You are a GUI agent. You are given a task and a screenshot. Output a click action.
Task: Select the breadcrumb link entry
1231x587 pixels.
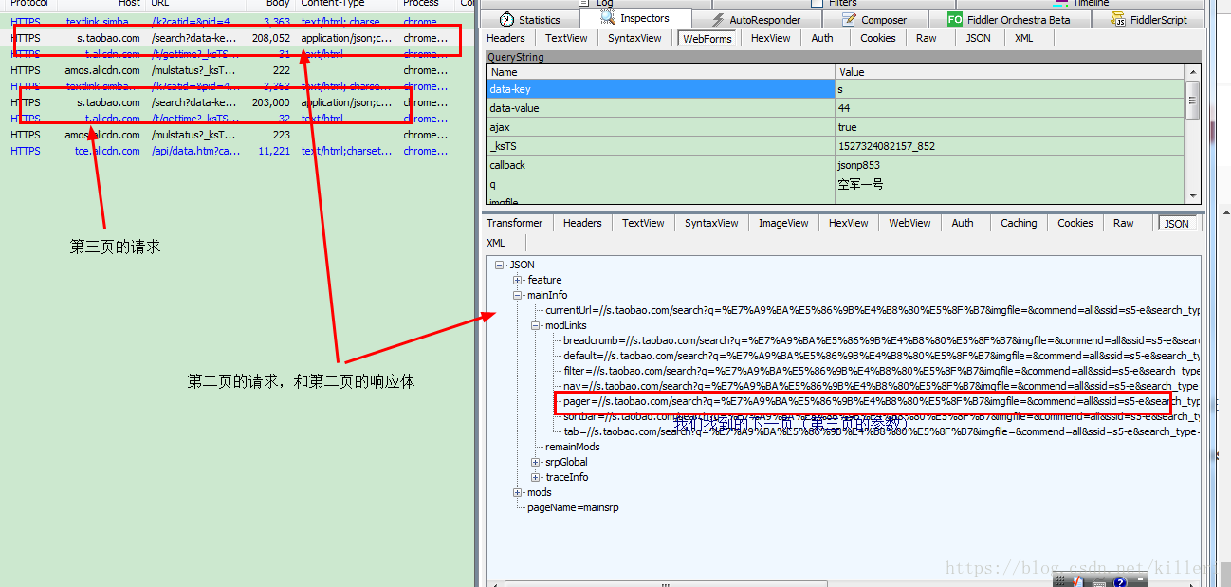click(882, 340)
